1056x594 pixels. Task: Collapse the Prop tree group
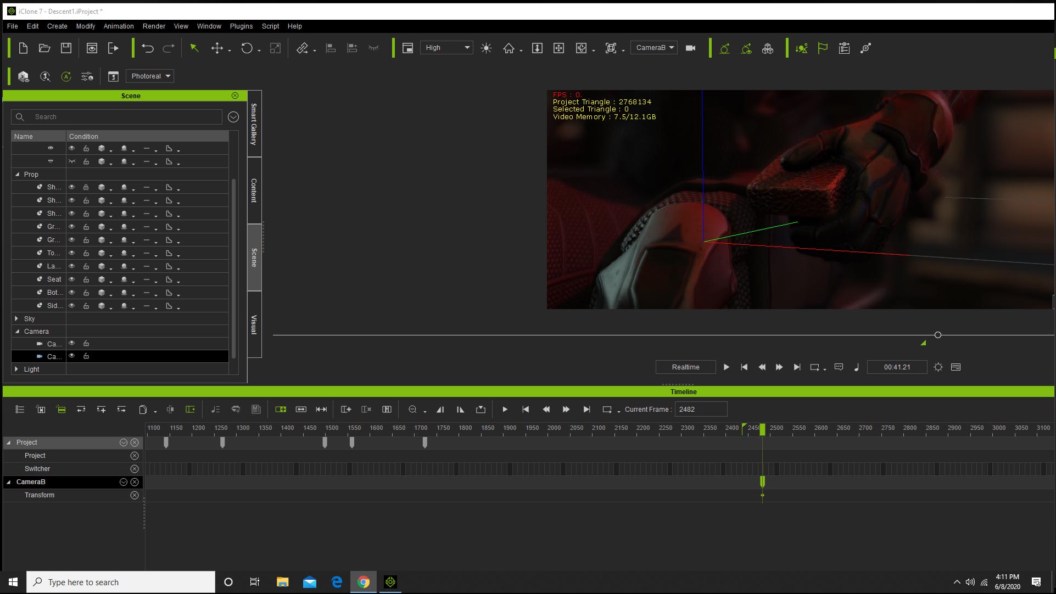click(x=17, y=175)
